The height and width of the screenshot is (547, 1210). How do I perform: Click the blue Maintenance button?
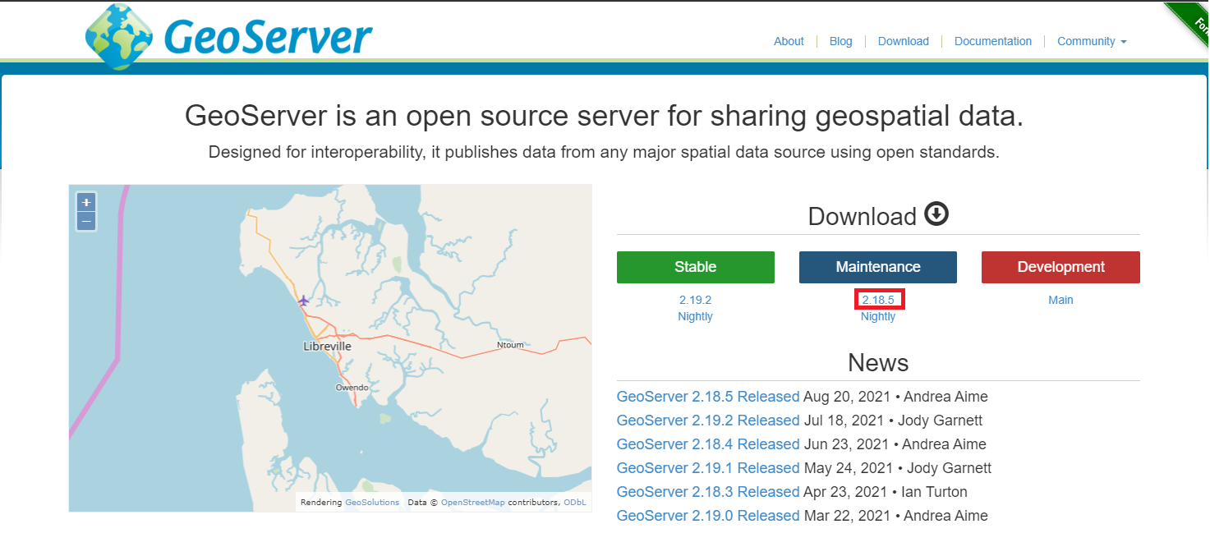pyautogui.click(x=878, y=267)
